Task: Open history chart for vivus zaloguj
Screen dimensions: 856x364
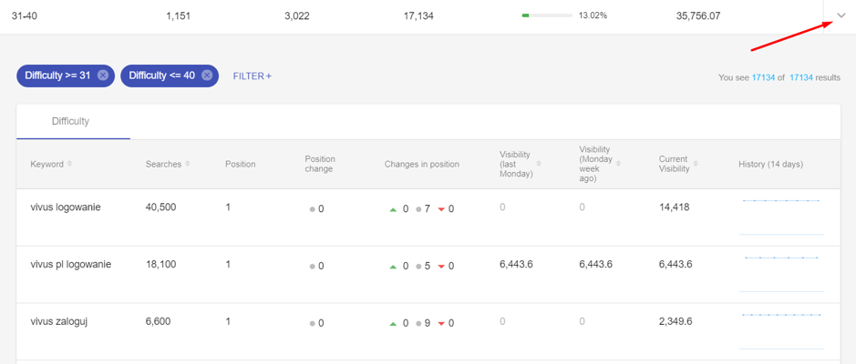Action: tap(781, 331)
